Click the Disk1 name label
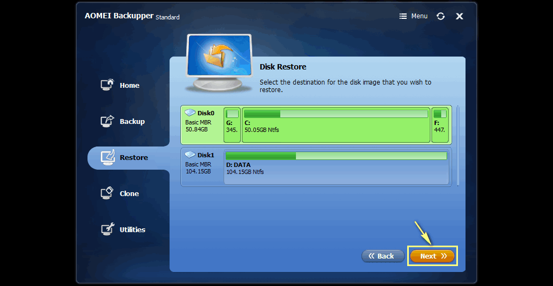 (x=206, y=155)
